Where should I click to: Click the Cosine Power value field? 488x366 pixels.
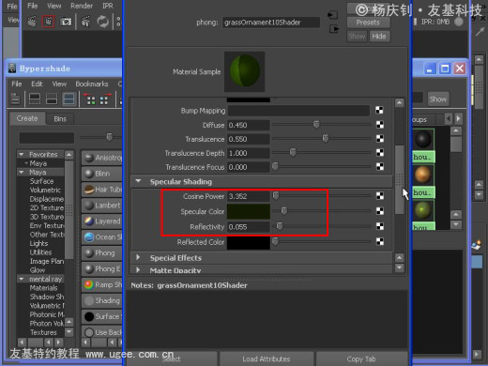(249, 196)
